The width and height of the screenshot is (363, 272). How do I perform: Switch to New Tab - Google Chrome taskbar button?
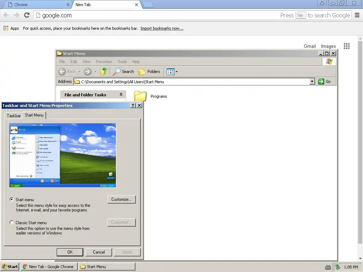click(x=49, y=267)
